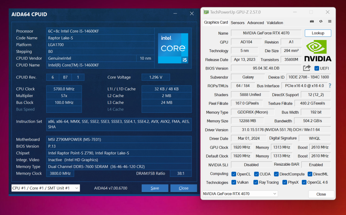This screenshot has height=215, width=346.
Task: Click the Processor value 6C+8c Intel Core i5-14600KF
Action: click(x=100, y=31)
